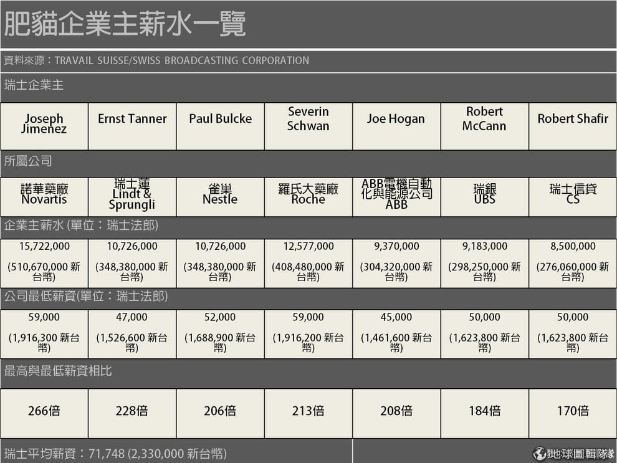Select the company 瑞士信貸 CS
The height and width of the screenshot is (463, 617).
click(x=573, y=194)
